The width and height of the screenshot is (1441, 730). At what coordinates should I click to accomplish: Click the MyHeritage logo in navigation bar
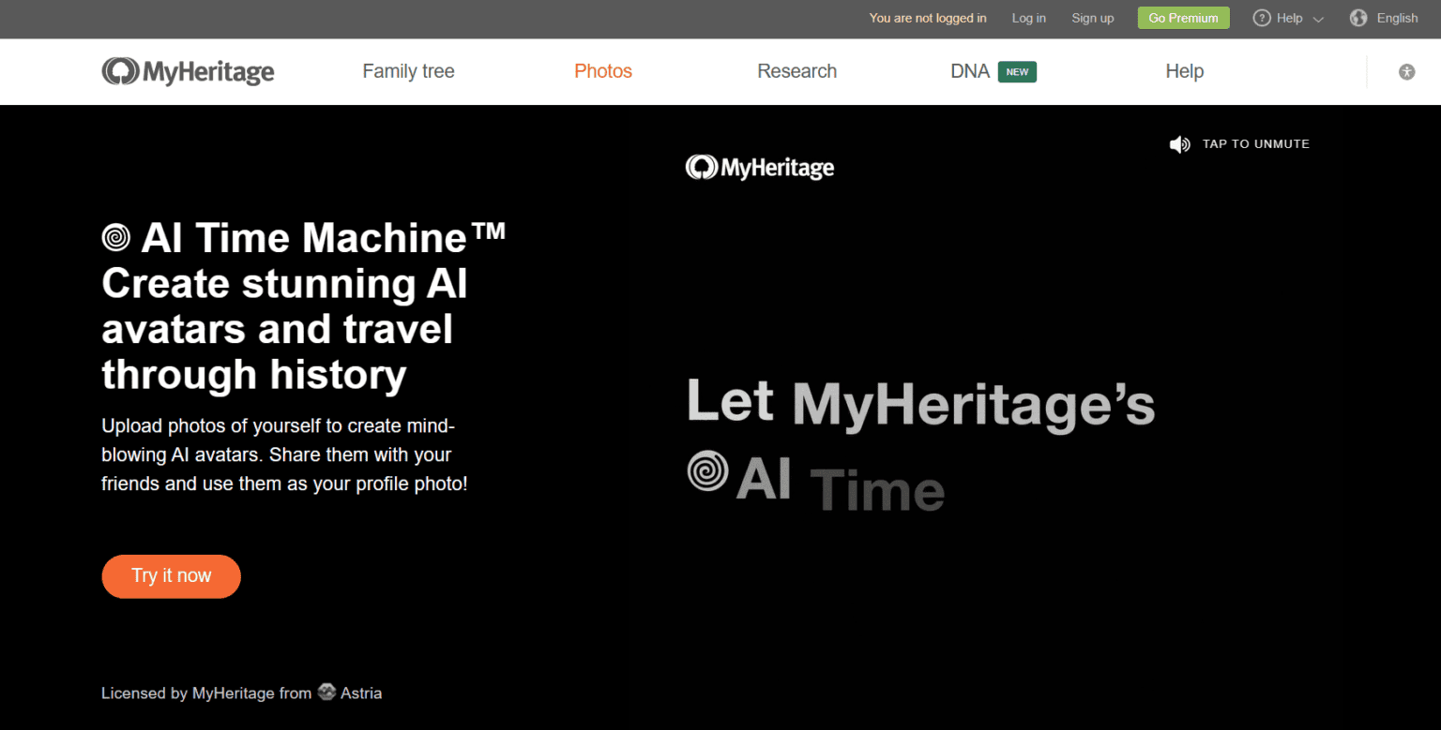click(188, 71)
